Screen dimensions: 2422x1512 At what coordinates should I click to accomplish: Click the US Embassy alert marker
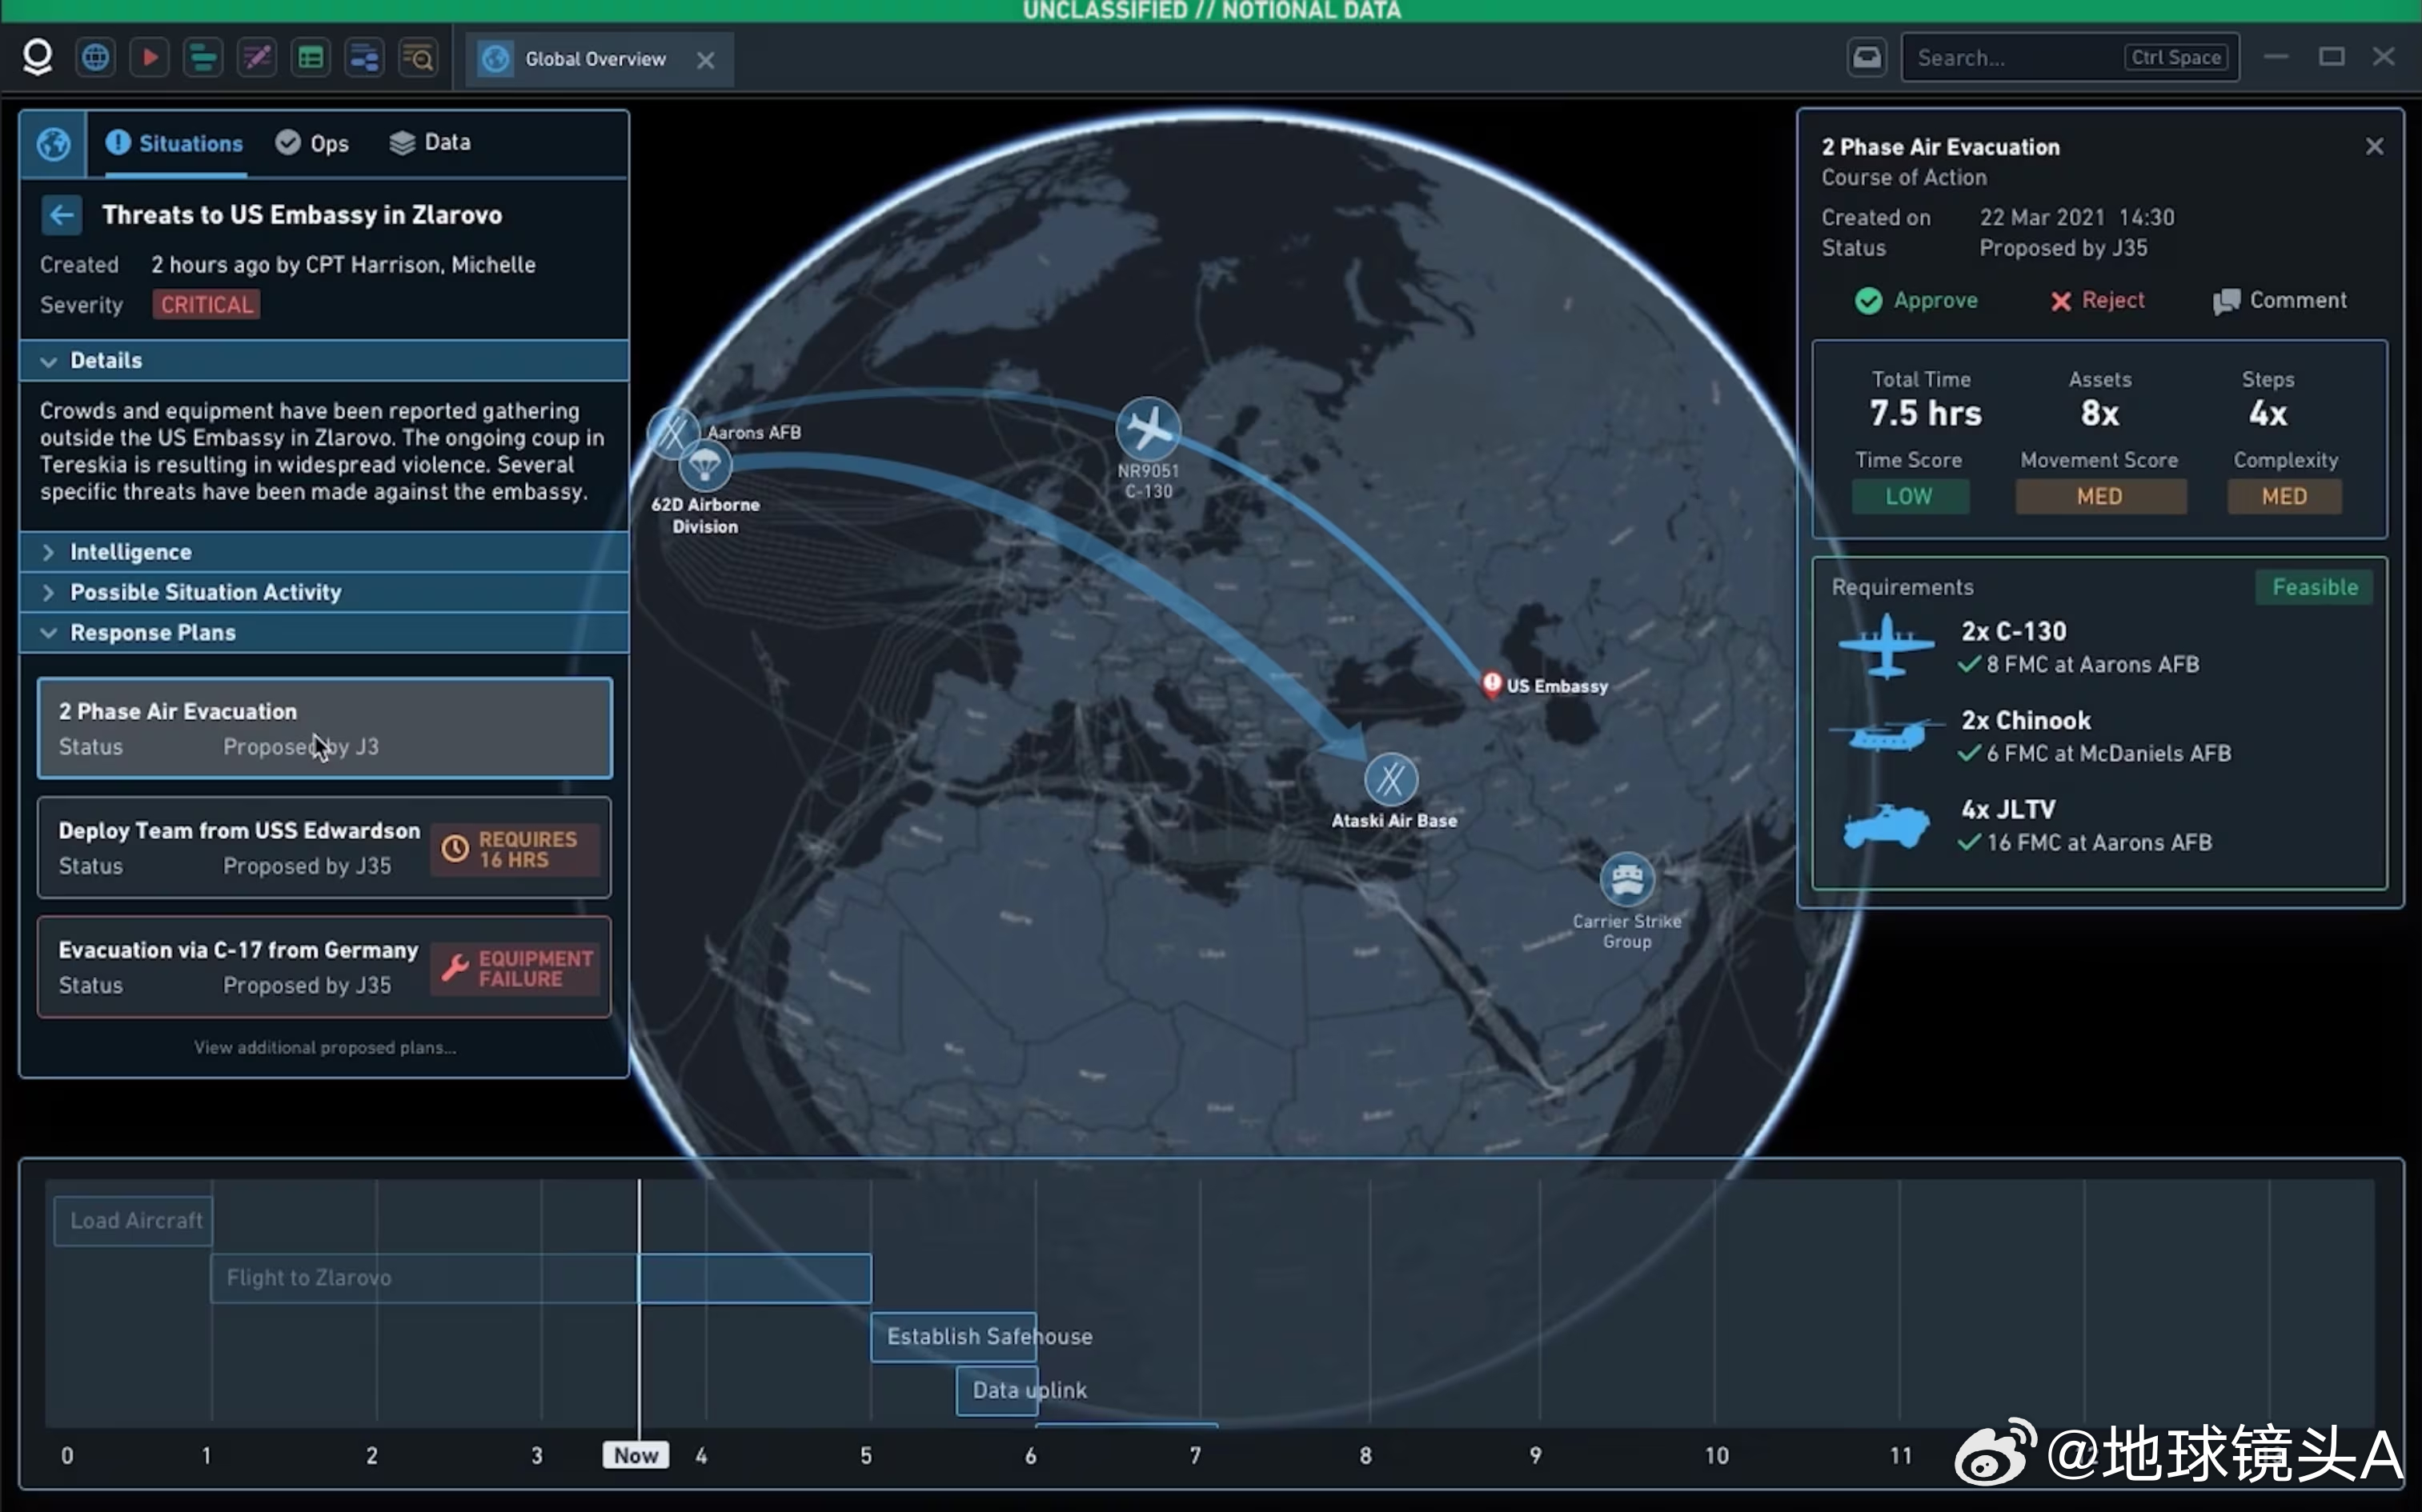1492,684
